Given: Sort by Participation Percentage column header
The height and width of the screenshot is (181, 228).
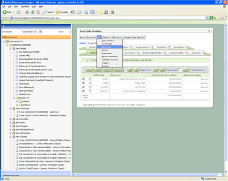Looking at the screenshot, I should coord(164,75).
